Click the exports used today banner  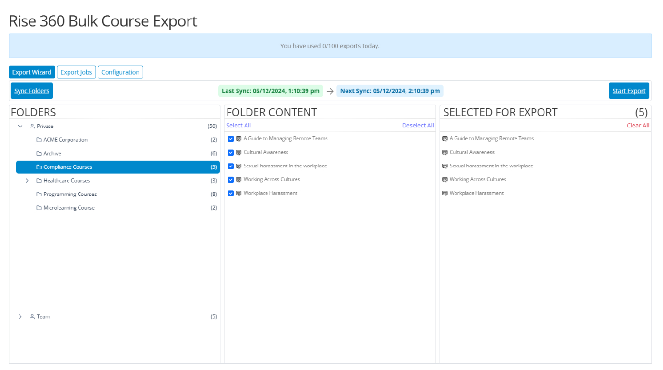click(x=330, y=46)
